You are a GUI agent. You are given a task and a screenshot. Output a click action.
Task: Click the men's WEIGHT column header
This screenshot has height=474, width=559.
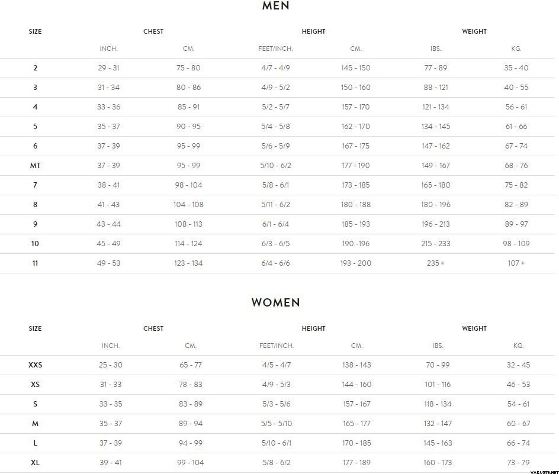(x=474, y=31)
